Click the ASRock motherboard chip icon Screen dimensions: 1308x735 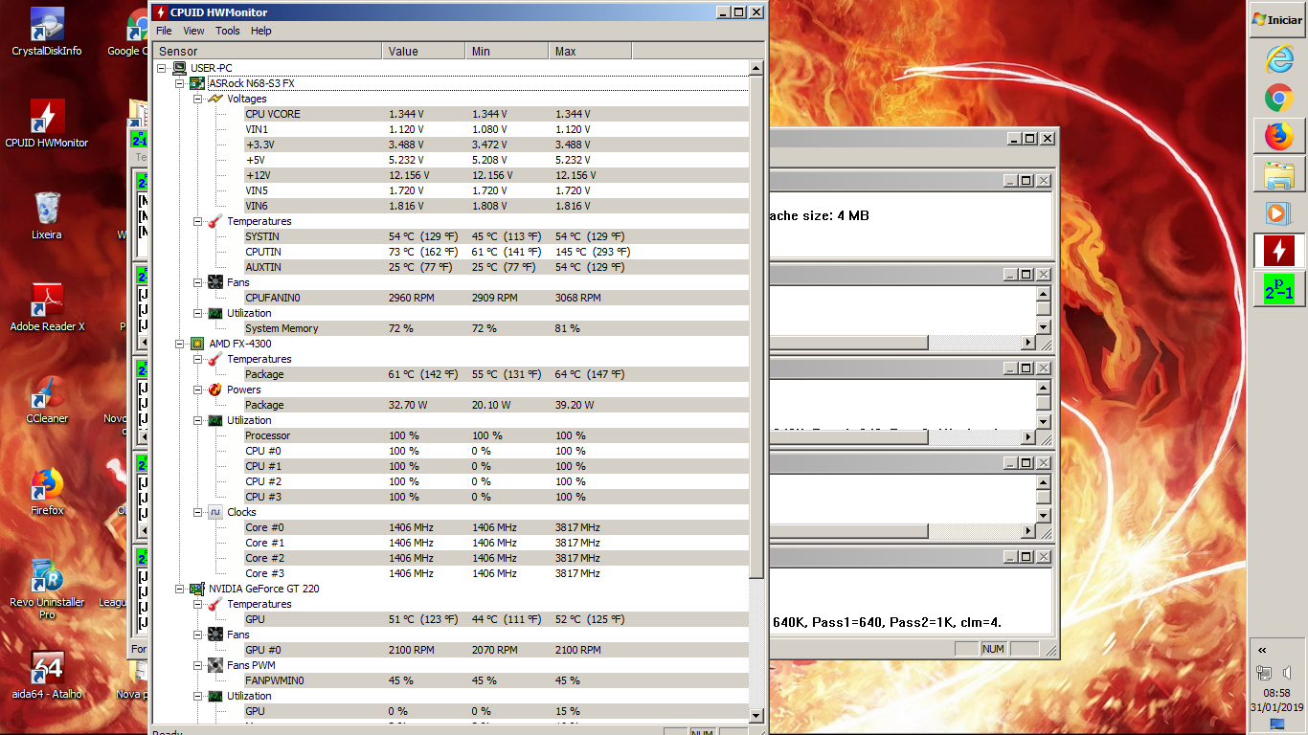197,83
